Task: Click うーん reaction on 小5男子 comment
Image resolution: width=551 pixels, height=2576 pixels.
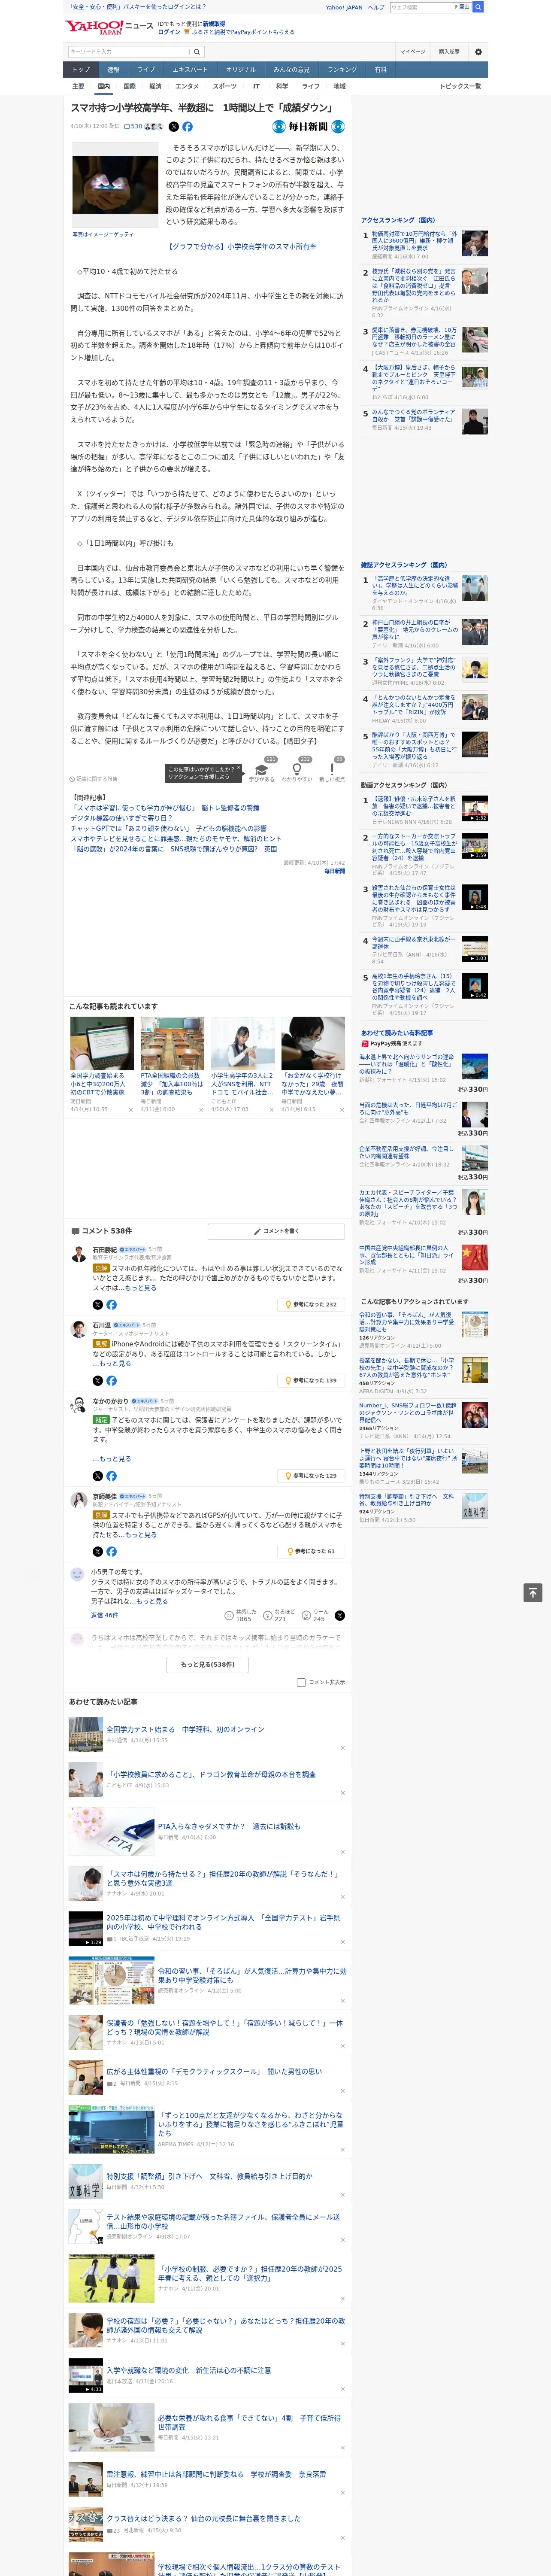Action: click(x=316, y=1615)
